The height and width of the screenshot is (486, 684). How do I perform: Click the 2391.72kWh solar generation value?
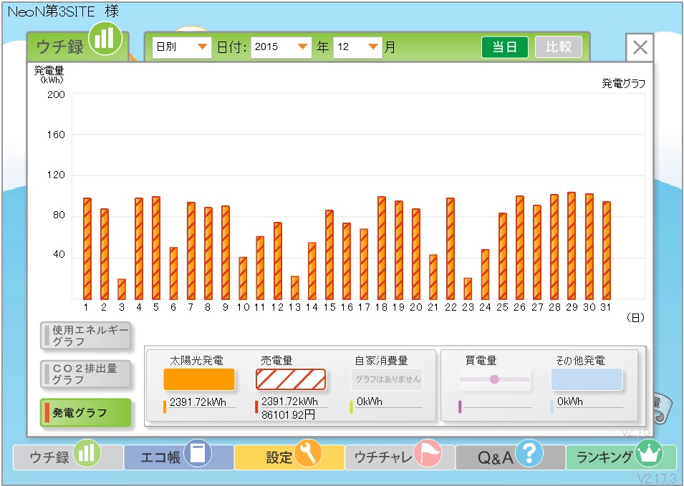pyautogui.click(x=198, y=402)
